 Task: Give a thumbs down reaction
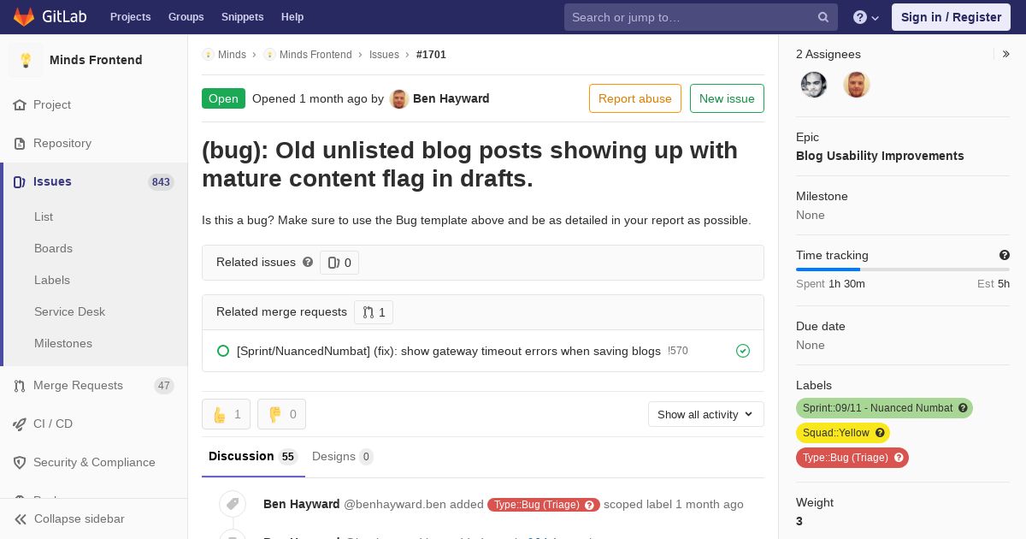click(x=281, y=414)
